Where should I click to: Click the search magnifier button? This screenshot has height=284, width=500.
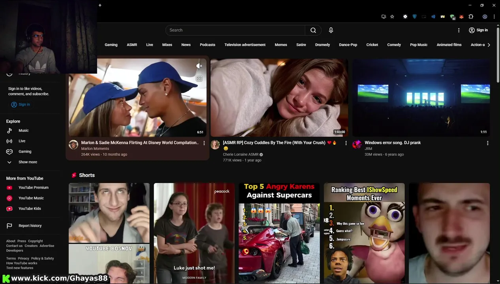(x=313, y=30)
